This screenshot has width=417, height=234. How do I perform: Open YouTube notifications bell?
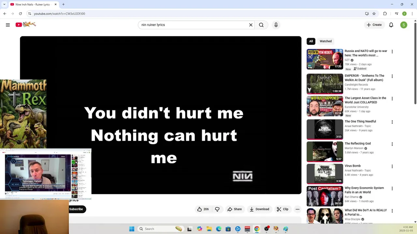point(391,25)
